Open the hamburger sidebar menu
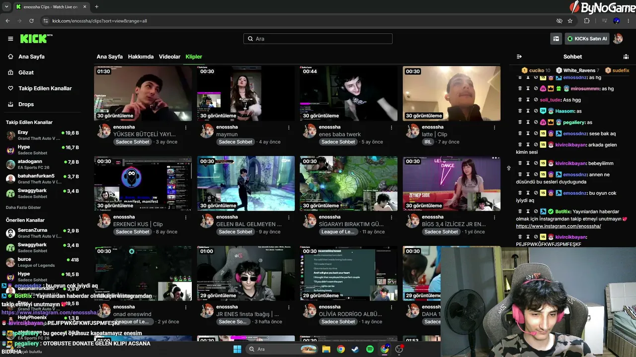636x357 pixels. pos(10,39)
